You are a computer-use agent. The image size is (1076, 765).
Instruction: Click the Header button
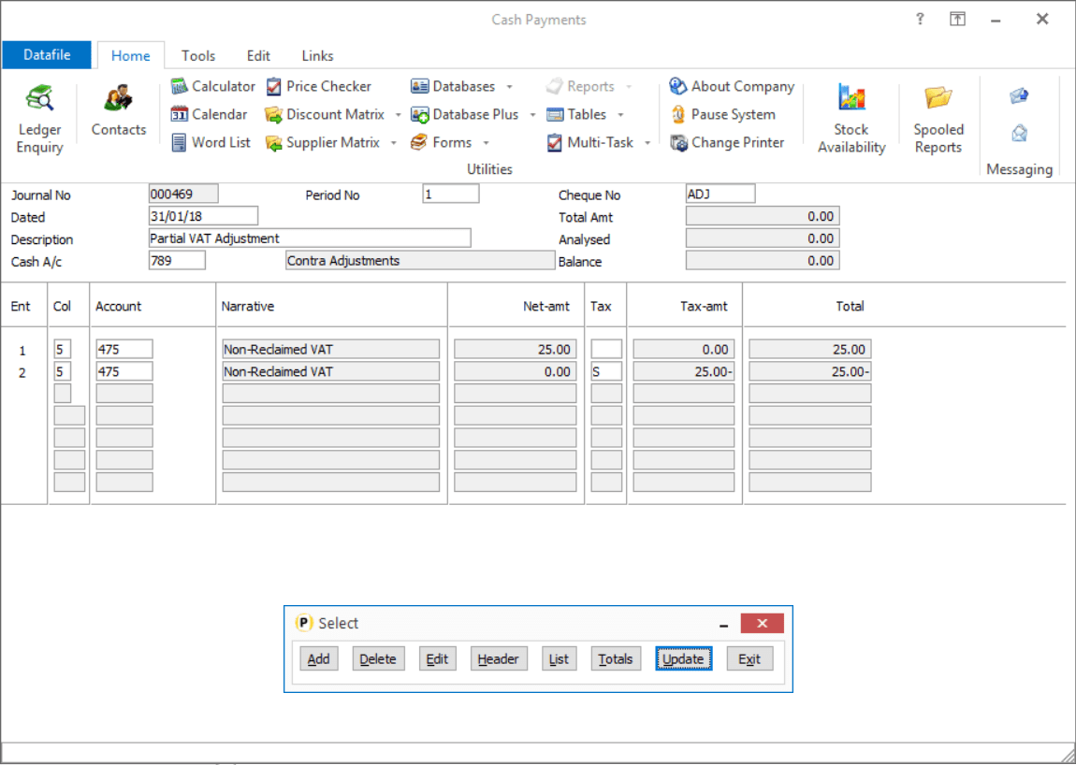point(498,658)
